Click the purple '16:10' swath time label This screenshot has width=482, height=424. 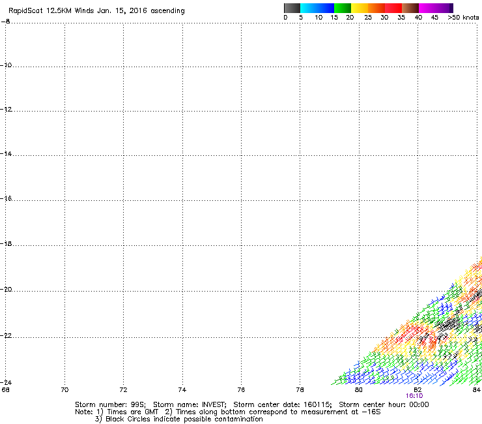pyautogui.click(x=414, y=396)
